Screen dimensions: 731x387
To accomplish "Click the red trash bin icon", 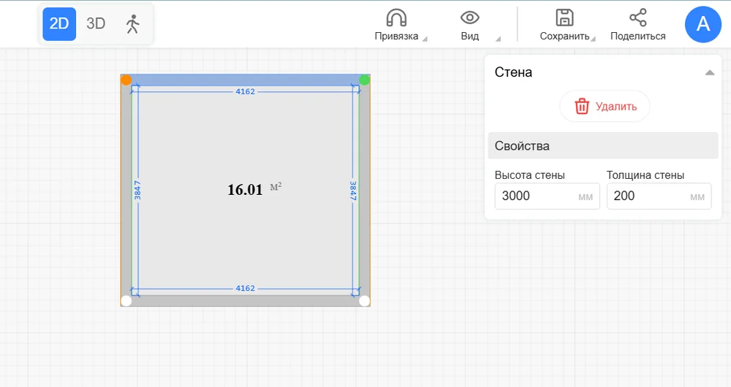I will pos(582,106).
